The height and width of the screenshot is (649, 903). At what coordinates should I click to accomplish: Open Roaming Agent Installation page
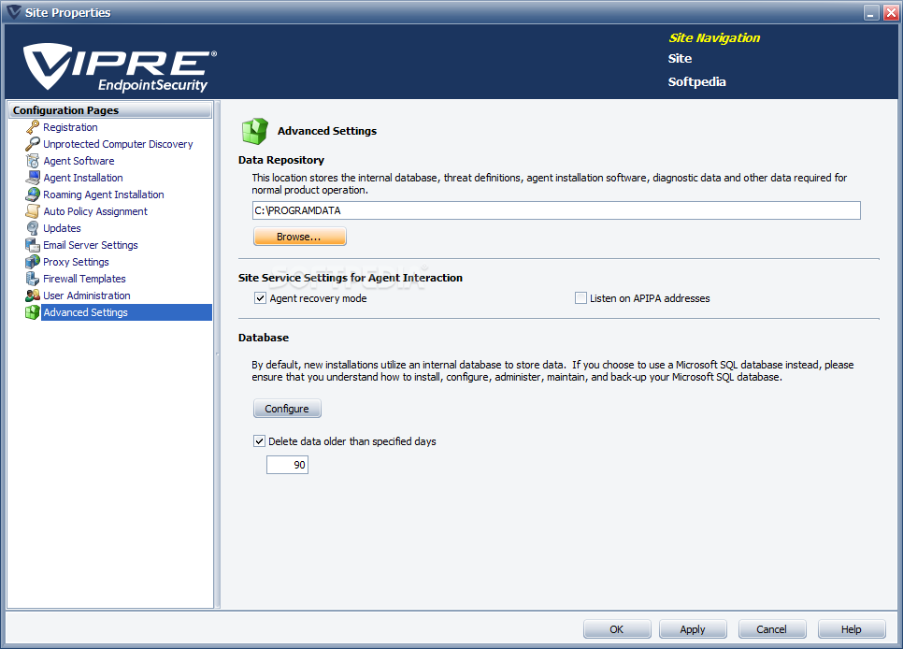point(104,195)
